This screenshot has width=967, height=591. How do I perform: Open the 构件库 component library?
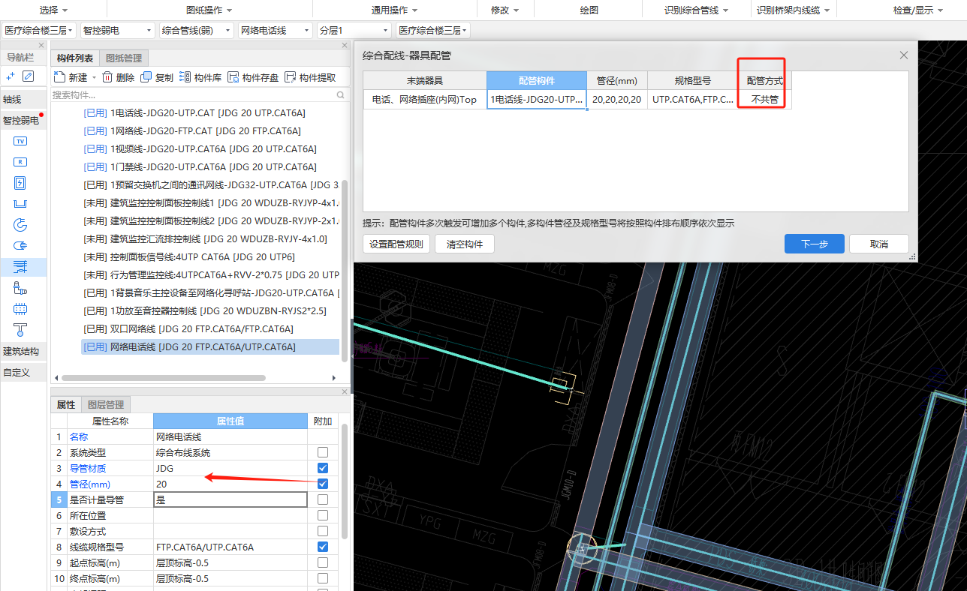pos(200,77)
